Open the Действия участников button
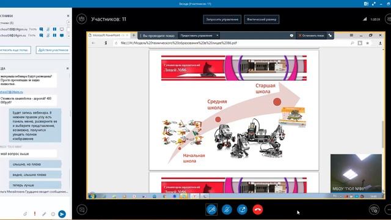The width and height of the screenshot is (391, 220). pos(53,50)
